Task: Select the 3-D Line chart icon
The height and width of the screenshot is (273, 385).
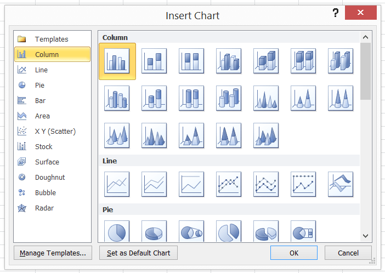Action: (x=341, y=184)
